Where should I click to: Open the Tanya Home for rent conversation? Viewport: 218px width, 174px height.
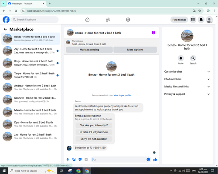(31, 75)
